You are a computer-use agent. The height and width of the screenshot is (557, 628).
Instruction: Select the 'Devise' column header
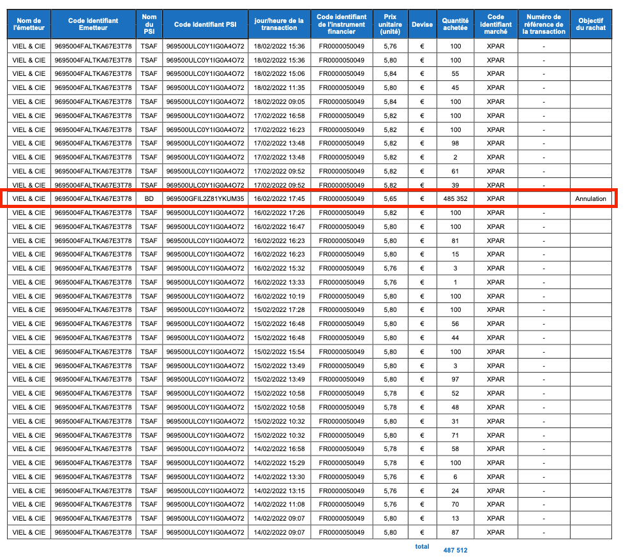click(x=422, y=24)
